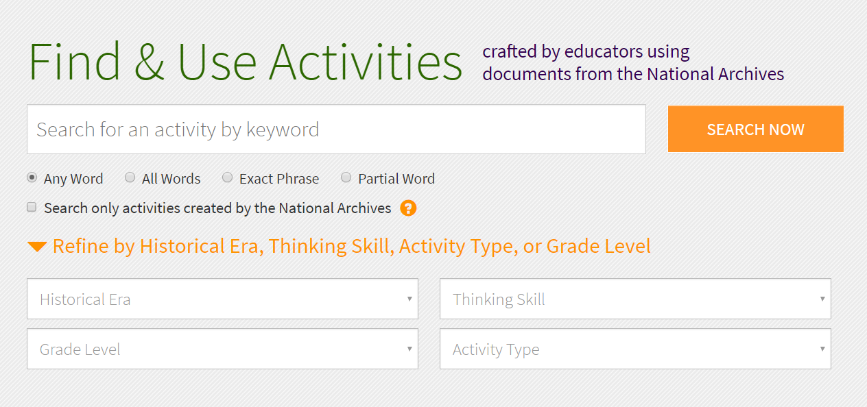
Task: Select the Any Word radio button
Action: point(32,178)
